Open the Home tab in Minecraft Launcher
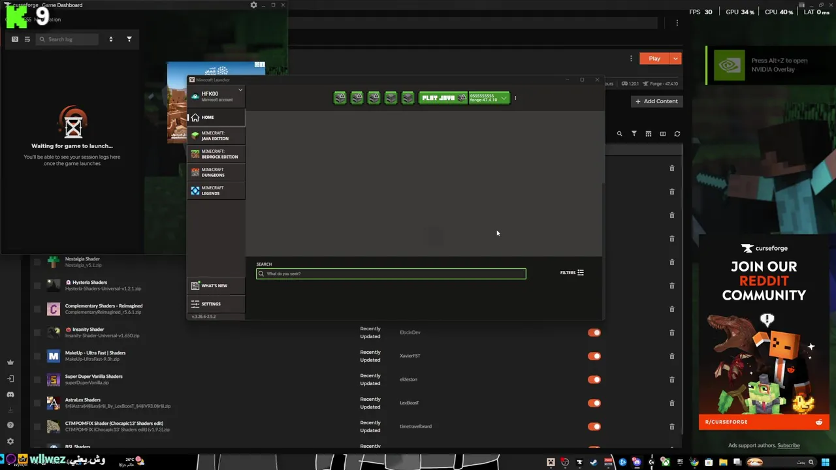Viewport: 836px width, 470px height. pyautogui.click(x=216, y=117)
